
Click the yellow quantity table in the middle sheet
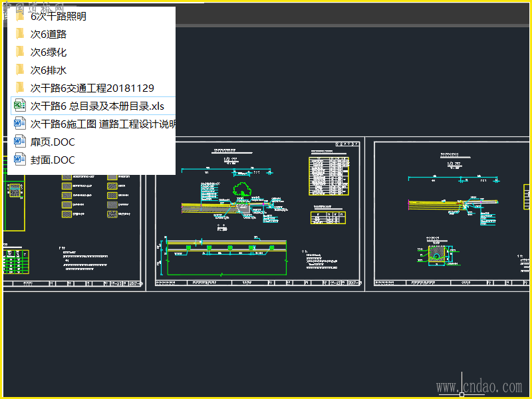tap(329, 176)
